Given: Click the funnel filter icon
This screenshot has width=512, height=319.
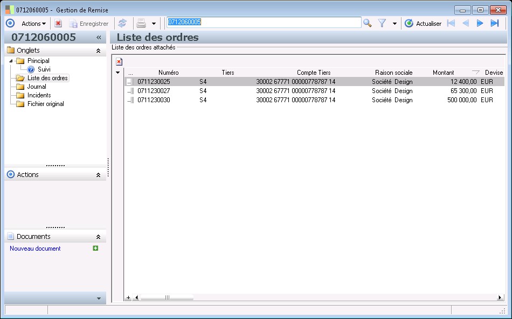Looking at the screenshot, I should click(x=382, y=23).
